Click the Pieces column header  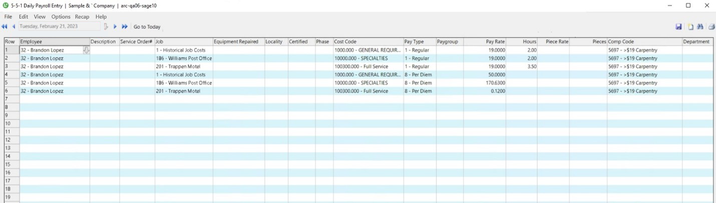click(x=588, y=42)
